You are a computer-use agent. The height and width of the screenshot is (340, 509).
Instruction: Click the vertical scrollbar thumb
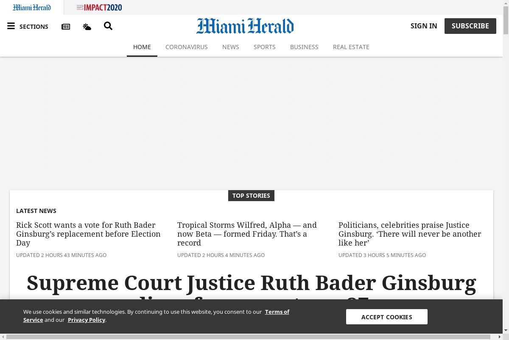506,20
